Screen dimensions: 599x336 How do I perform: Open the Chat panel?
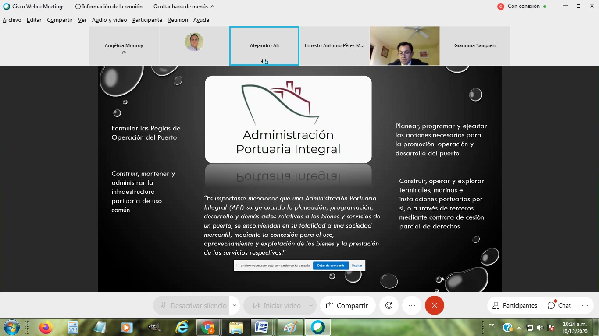(x=559, y=305)
